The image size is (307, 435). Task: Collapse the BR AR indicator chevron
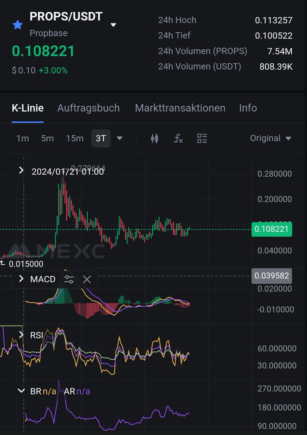coord(21,391)
